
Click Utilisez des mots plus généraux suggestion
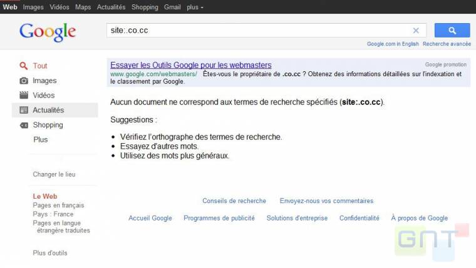[175, 156]
